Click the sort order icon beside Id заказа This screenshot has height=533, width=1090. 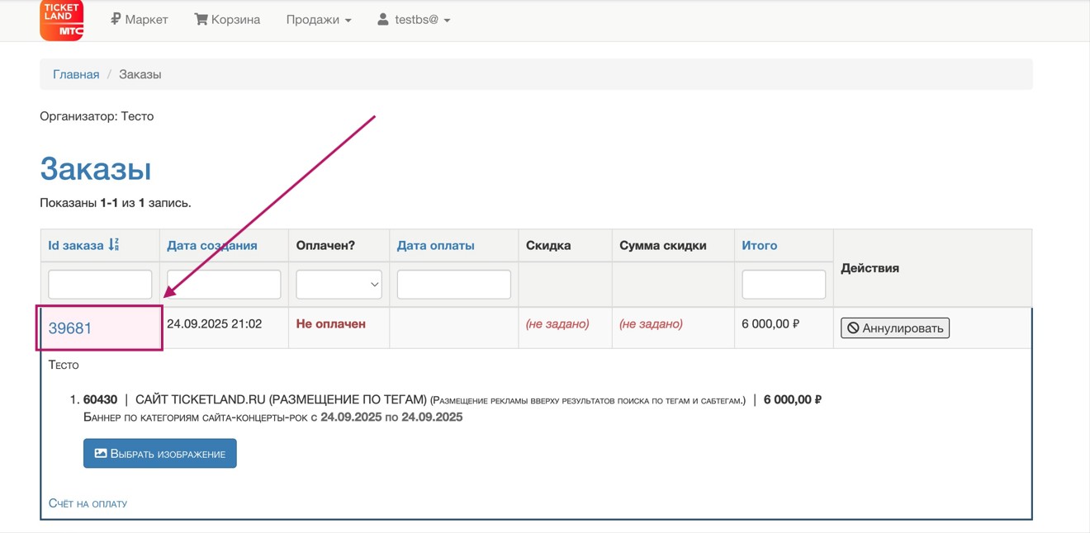coord(114,245)
